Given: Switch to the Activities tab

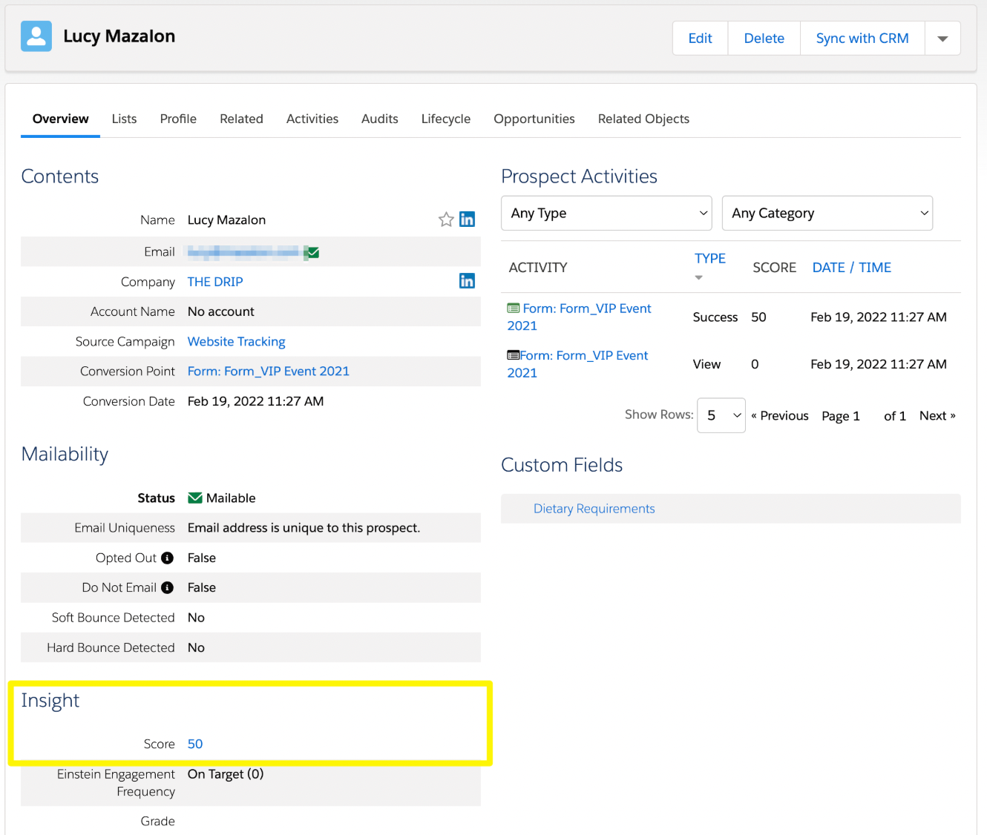Looking at the screenshot, I should [312, 119].
